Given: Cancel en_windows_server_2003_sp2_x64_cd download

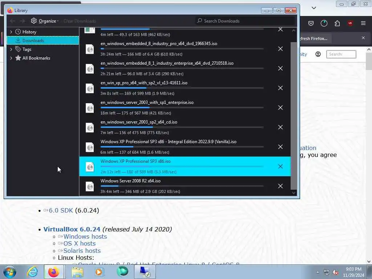Looking at the screenshot, I should tap(280, 127).
